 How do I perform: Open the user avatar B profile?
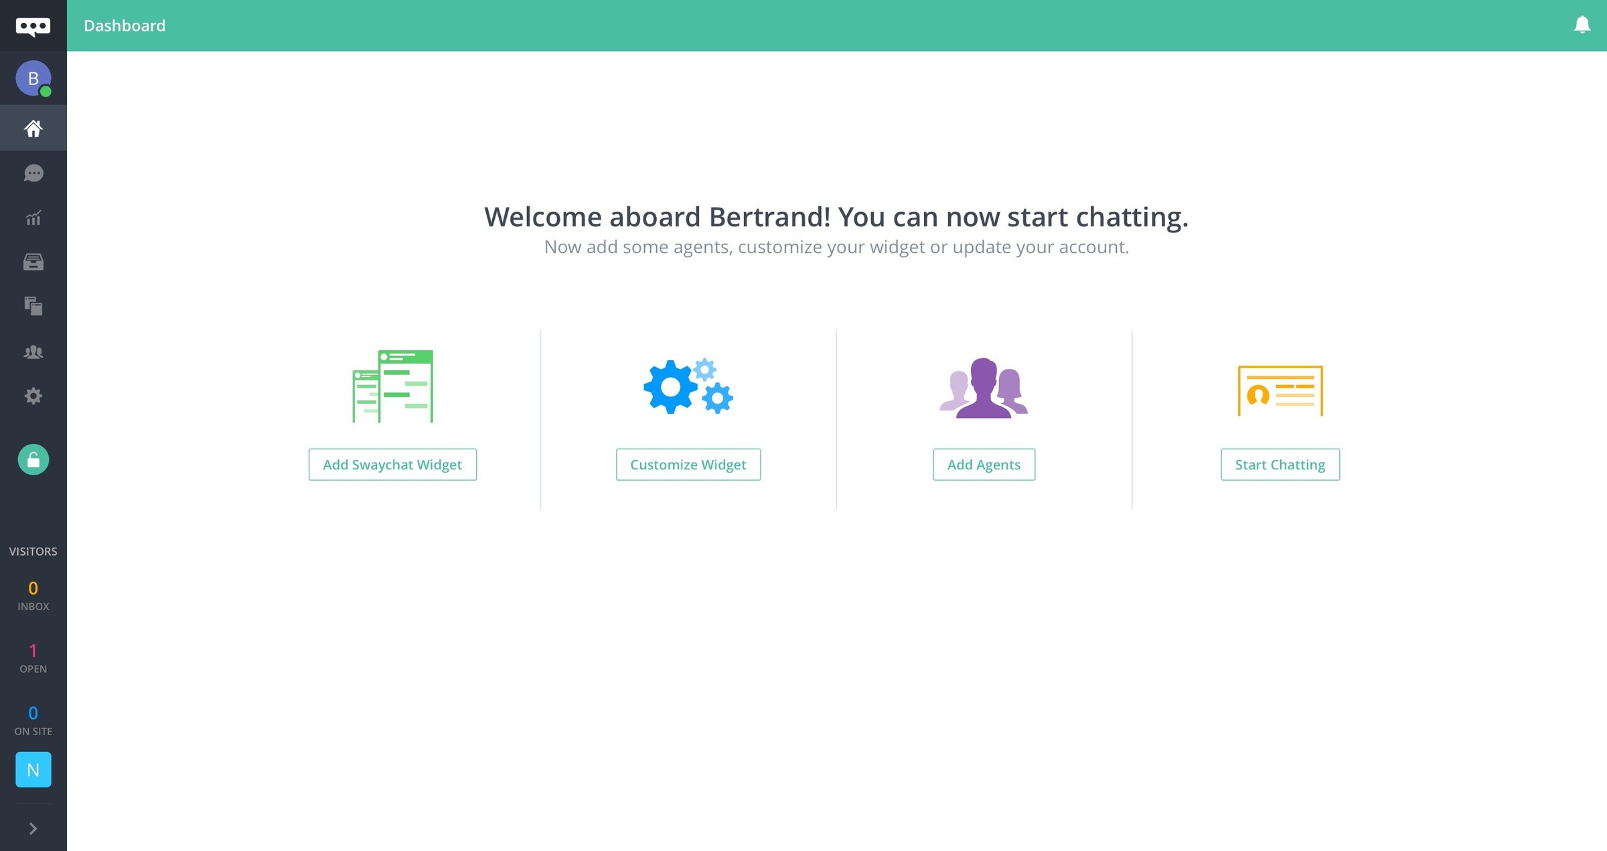tap(33, 78)
